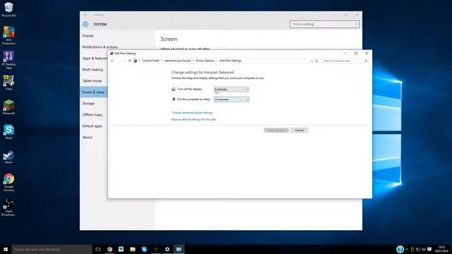Open the Action Center notifications icon
The height and width of the screenshot is (254, 452).
(429, 249)
